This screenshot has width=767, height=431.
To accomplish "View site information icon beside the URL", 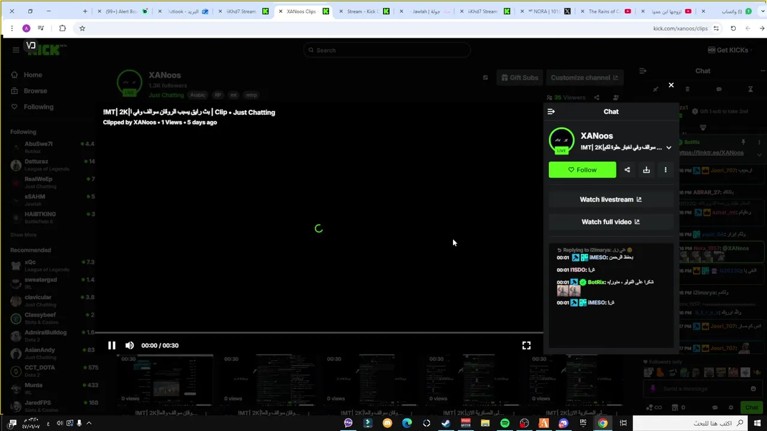I will coord(716,28).
